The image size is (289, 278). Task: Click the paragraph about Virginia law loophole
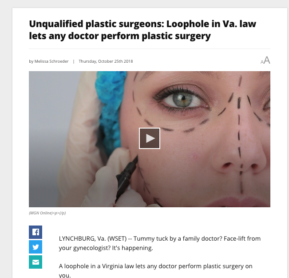[155, 270]
